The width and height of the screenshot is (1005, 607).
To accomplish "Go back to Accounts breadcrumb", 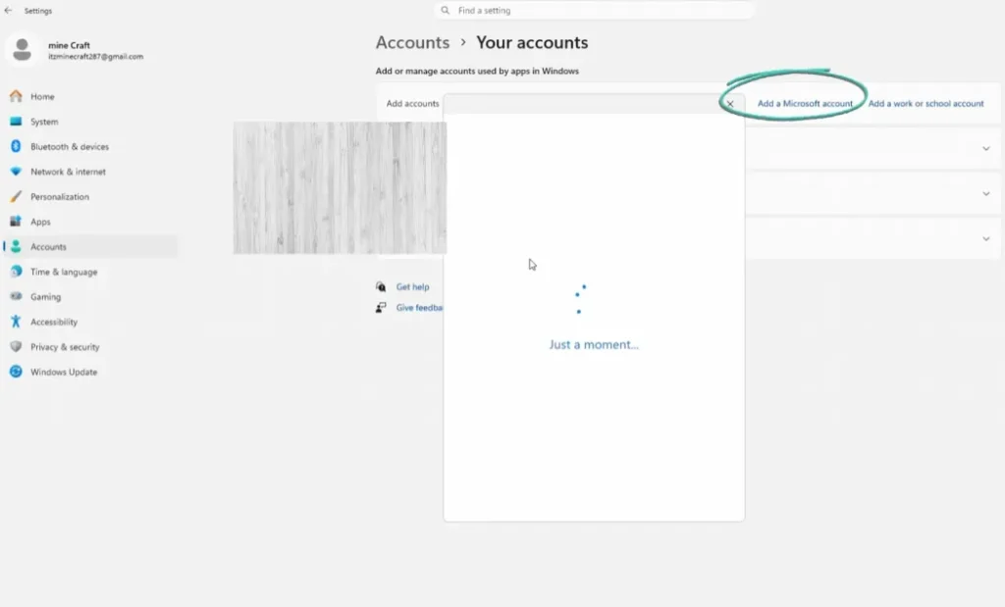I will tap(412, 42).
